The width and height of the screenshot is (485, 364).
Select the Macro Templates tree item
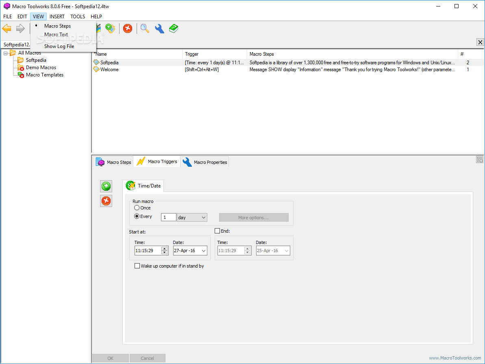point(45,74)
